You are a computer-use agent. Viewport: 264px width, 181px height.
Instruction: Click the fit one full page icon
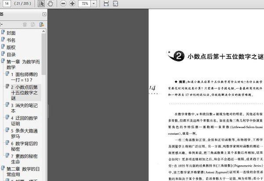point(115,4)
